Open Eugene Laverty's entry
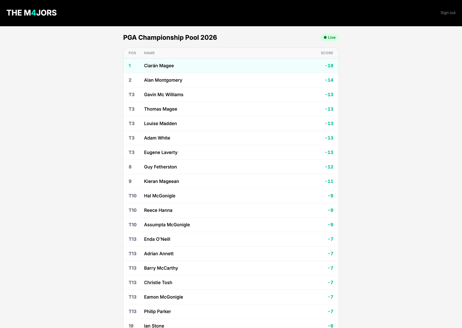This screenshot has width=462, height=328. pos(231,152)
